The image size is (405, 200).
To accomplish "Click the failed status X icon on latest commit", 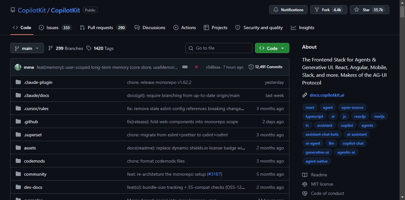I will [x=196, y=67].
